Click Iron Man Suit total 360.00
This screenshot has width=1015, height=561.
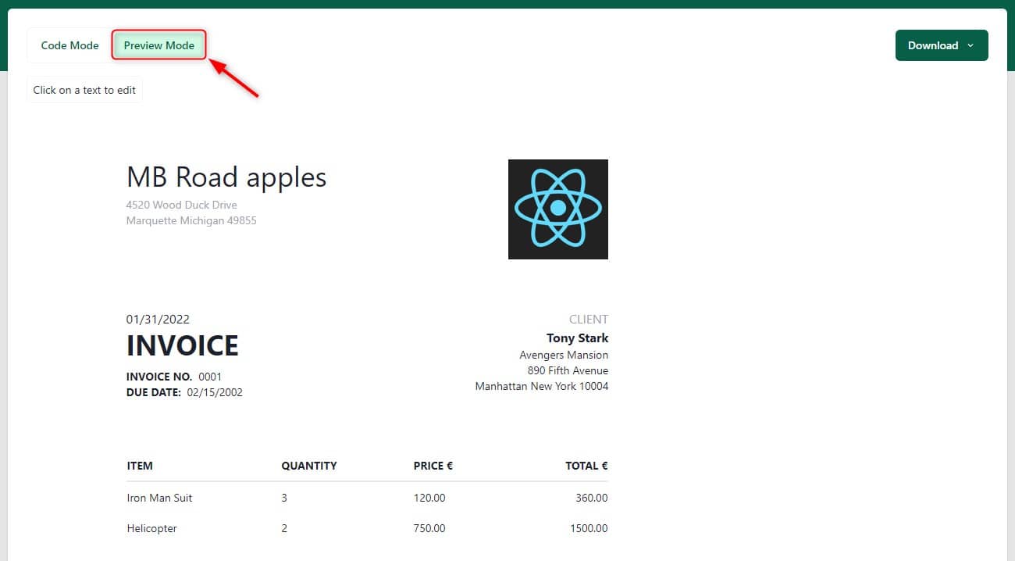pos(592,498)
